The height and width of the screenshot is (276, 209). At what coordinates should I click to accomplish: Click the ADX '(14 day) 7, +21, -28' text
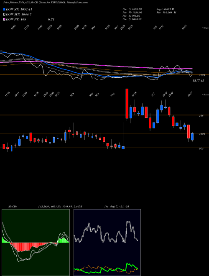tap(117, 207)
